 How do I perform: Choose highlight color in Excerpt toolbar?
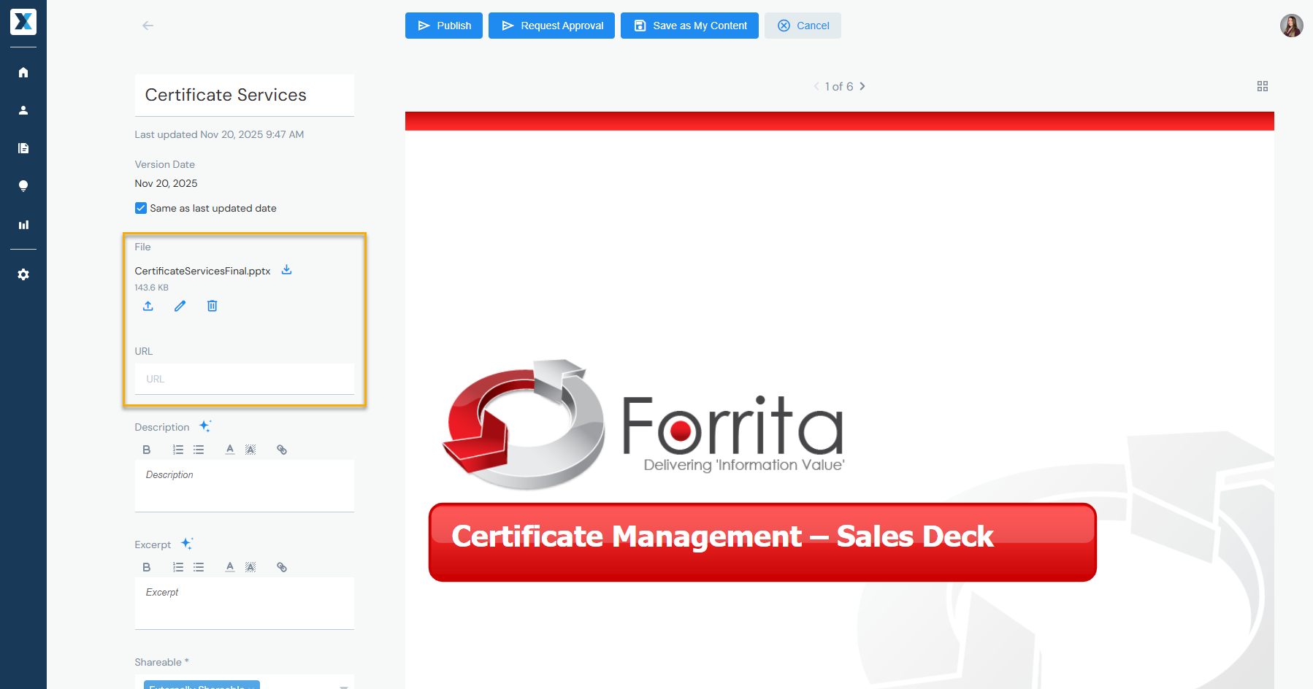250,567
